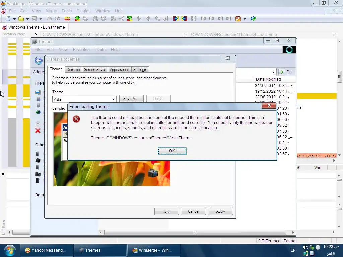The image size is (343, 257).
Task: Click Save As button in Display Properties
Action: (x=131, y=99)
